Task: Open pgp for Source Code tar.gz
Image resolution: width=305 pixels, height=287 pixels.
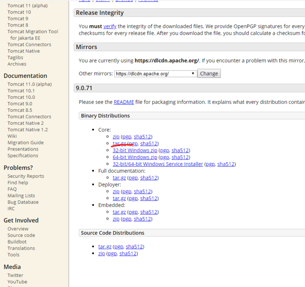Action: click(119, 247)
